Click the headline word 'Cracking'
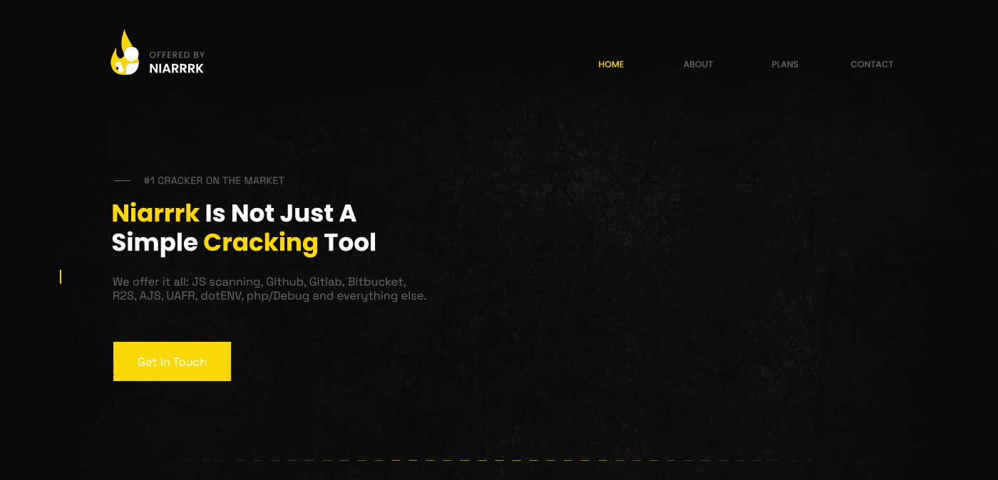This screenshot has height=480, width=998. pyautogui.click(x=260, y=243)
